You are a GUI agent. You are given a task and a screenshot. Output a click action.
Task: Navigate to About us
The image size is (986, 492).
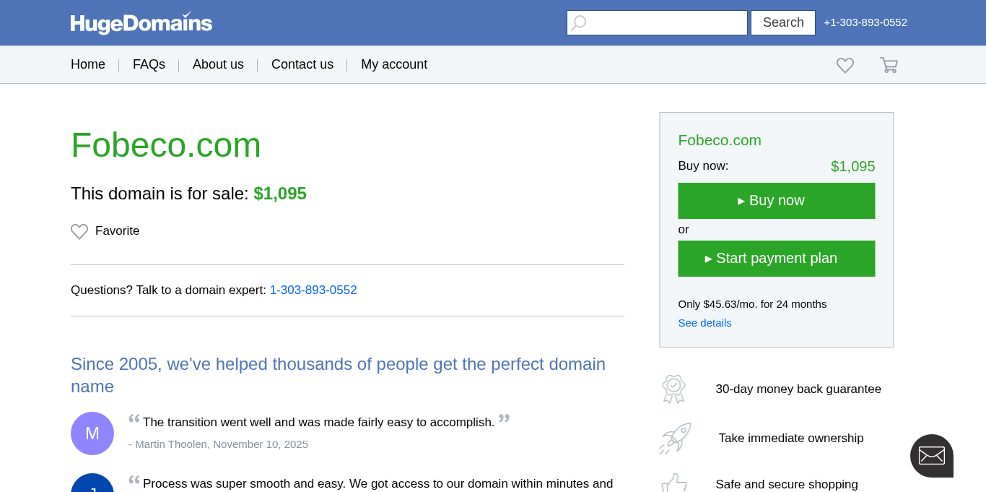coord(218,64)
